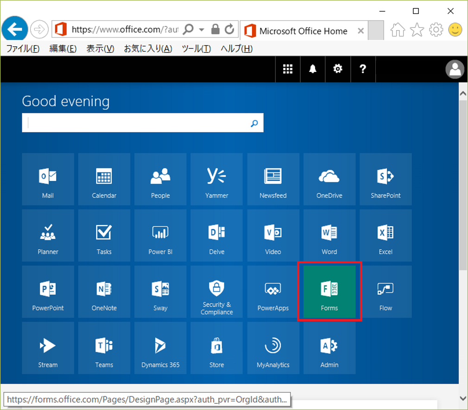Launch the Dynamics 365 tile

(160, 348)
